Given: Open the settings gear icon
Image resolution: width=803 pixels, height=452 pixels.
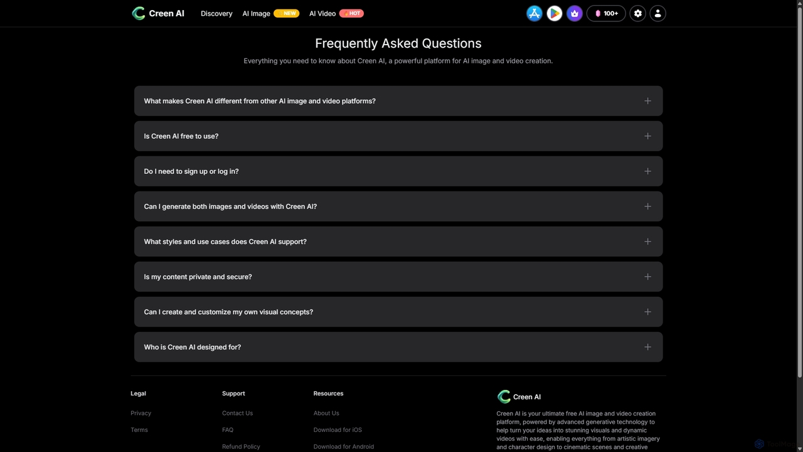Looking at the screenshot, I should coord(638,13).
